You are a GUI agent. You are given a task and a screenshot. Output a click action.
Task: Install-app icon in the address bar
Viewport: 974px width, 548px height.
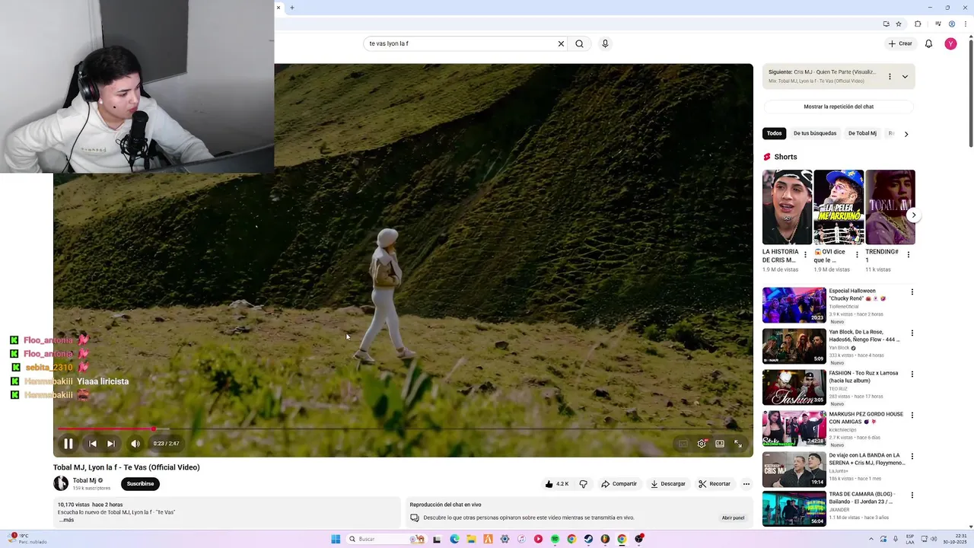[886, 24]
